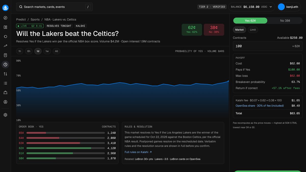This screenshot has width=306, height=172.
Task: Click the +57.1% after fees return value
Action: [x=286, y=88]
